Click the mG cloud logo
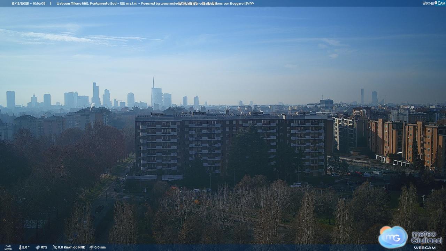 [x=393, y=237]
